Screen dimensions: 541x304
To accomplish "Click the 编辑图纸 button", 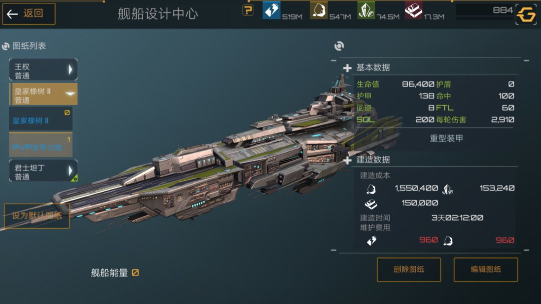I will click(x=486, y=269).
